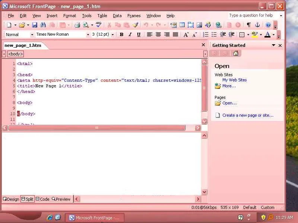Click the Insert Layer icon

coord(190,25)
